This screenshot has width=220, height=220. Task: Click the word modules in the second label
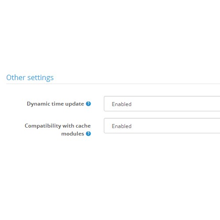(73, 134)
